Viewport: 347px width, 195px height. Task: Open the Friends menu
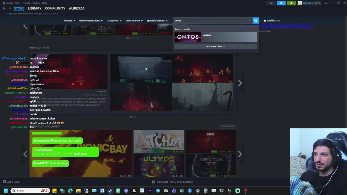(26, 3)
